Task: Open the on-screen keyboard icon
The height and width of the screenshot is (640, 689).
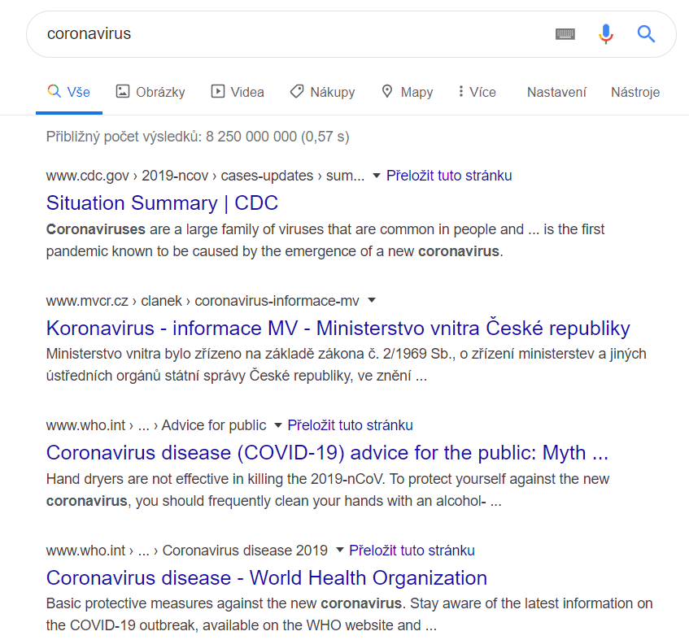Action: click(565, 34)
